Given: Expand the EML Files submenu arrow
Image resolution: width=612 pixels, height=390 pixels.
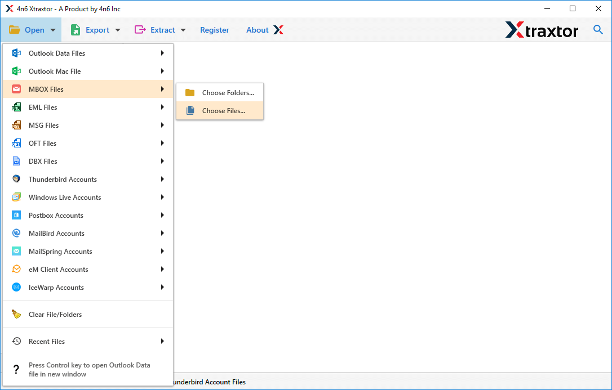Looking at the screenshot, I should (x=162, y=107).
